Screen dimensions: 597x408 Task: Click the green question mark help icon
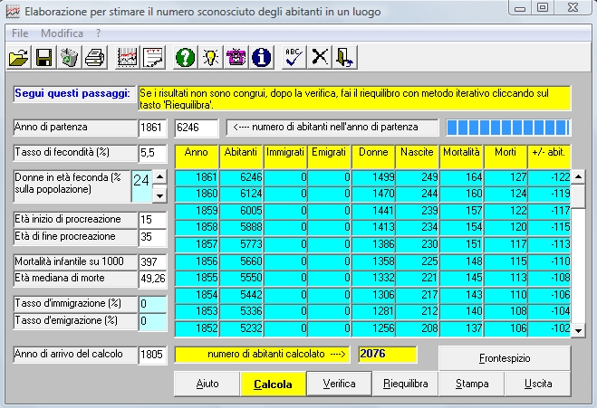tap(185, 57)
